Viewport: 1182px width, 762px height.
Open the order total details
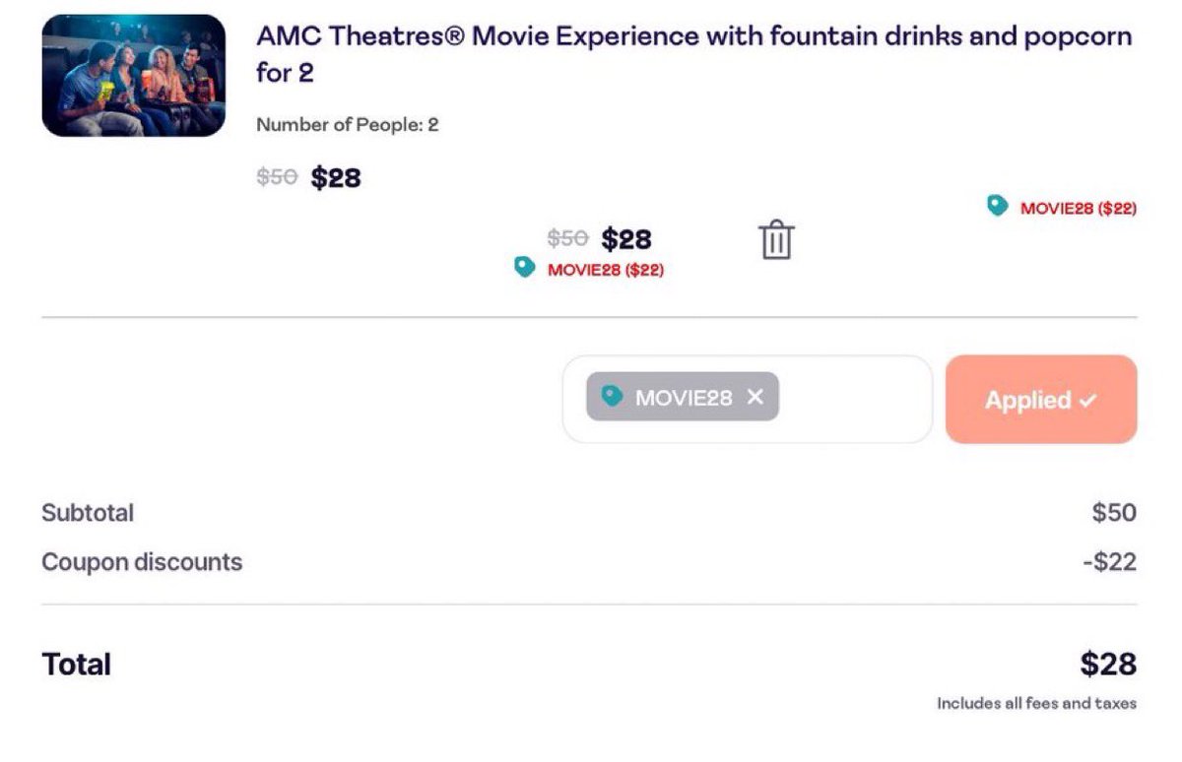tap(75, 664)
